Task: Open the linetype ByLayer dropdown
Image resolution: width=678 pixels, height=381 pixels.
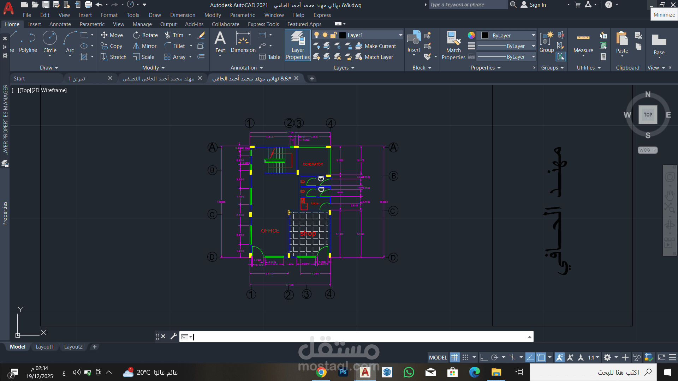Action: coord(533,57)
